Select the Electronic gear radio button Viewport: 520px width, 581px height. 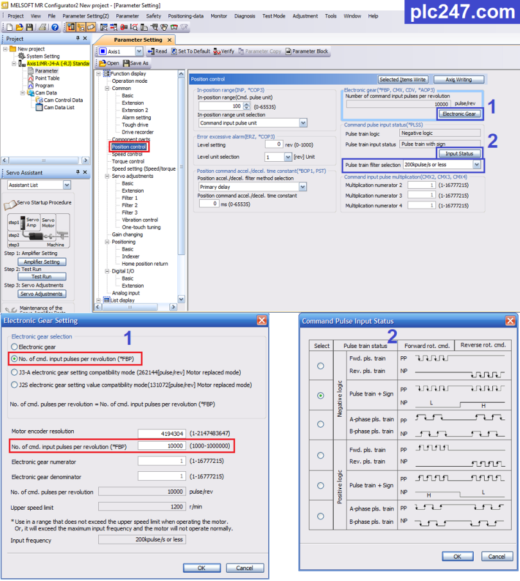pos(13,347)
